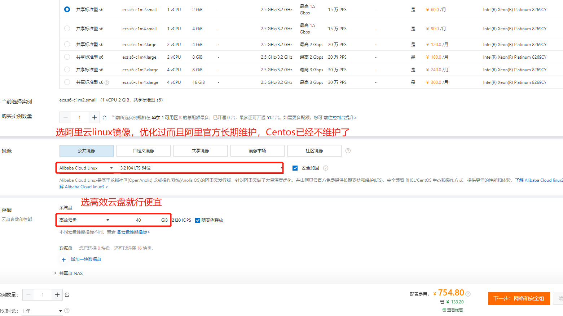Show help for 安全加固 option
The height and width of the screenshot is (316, 563).
pos(326,168)
